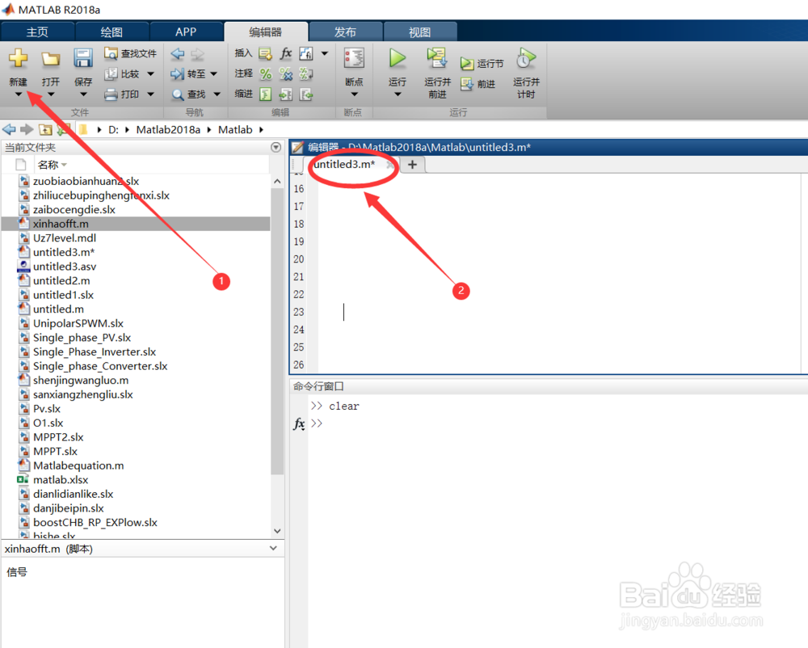
Task: Open the Home (主页) ribbon tab
Action: pos(37,32)
